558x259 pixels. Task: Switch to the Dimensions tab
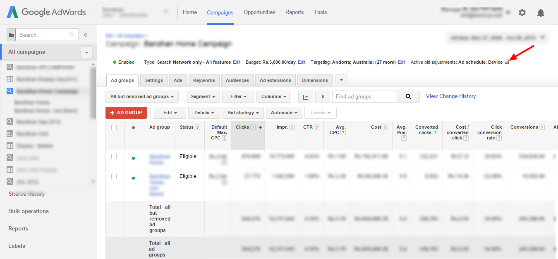[315, 80]
